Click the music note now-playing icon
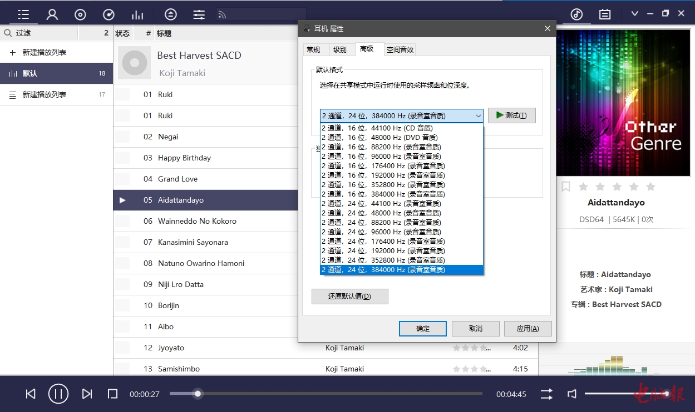The height and width of the screenshot is (412, 695). (576, 14)
